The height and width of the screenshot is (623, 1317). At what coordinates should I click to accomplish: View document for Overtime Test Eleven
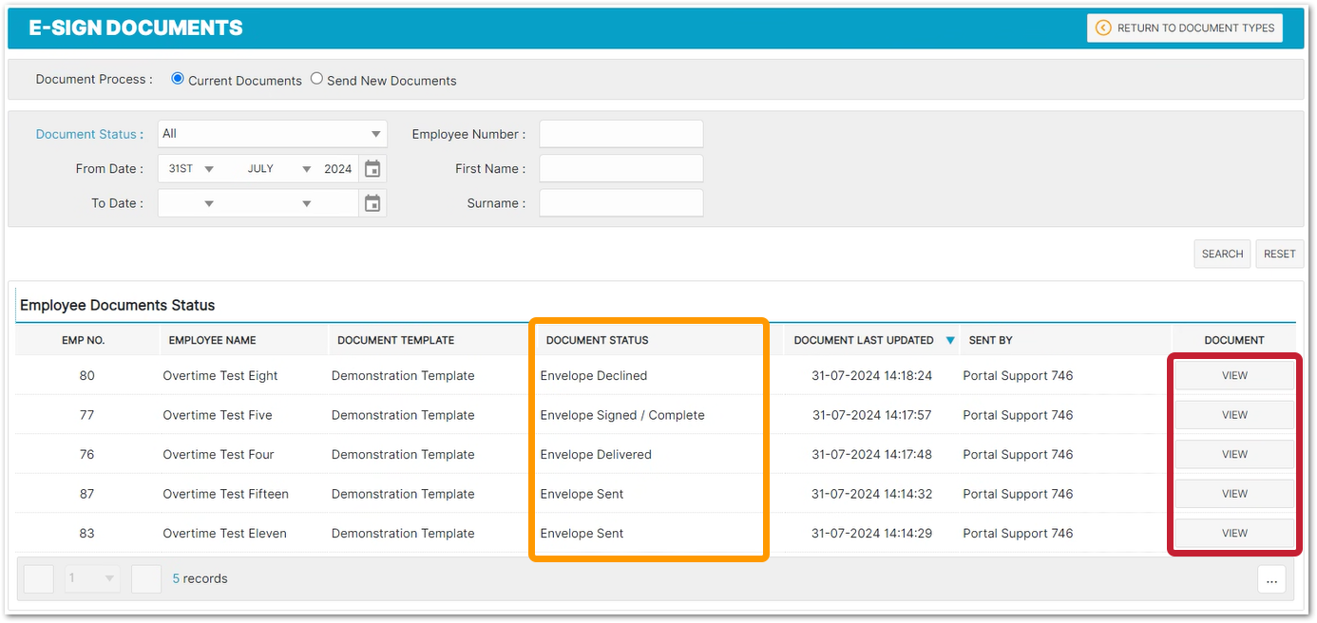pos(1234,533)
